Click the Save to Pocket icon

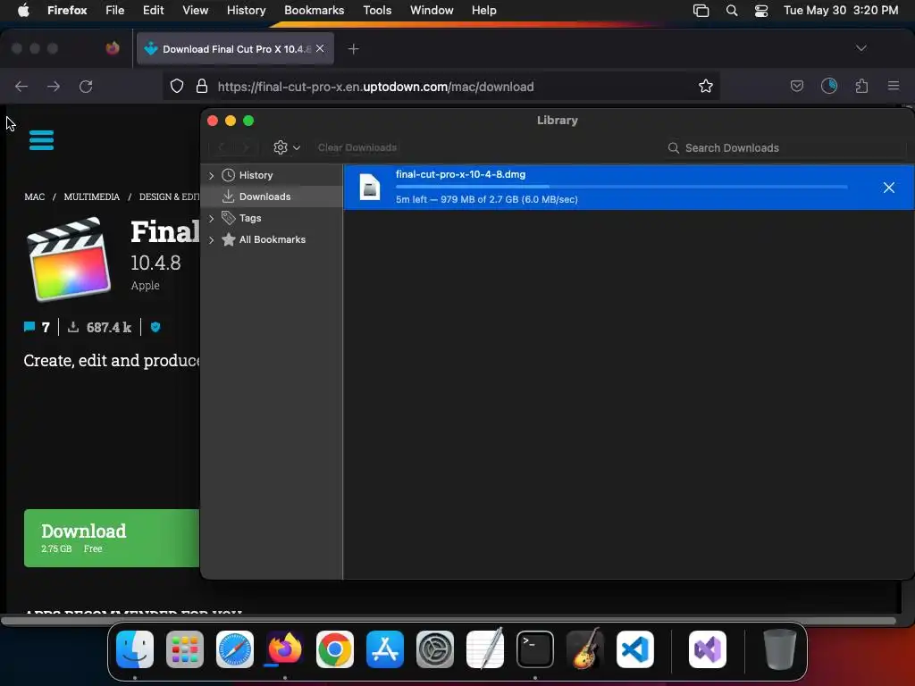[796, 87]
